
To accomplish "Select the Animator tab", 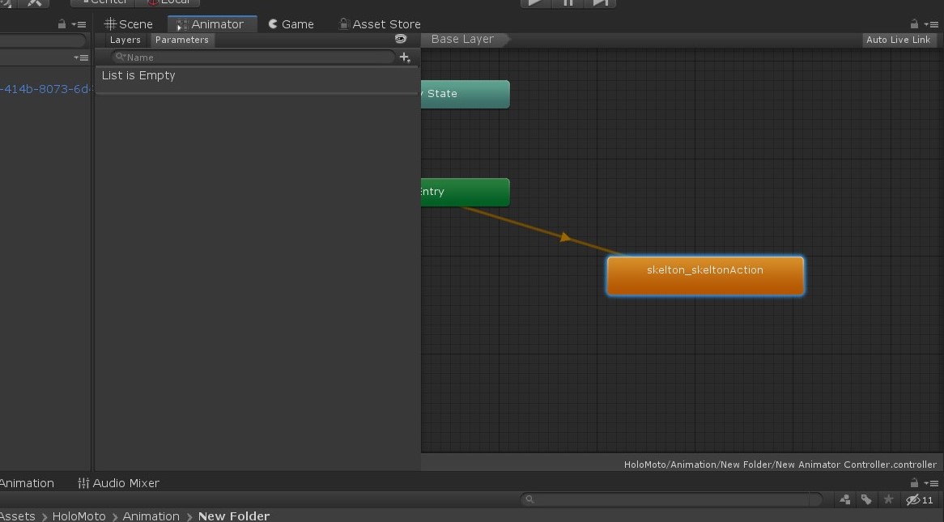I will tap(212, 24).
